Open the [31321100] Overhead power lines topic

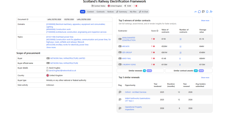coord(60,37)
